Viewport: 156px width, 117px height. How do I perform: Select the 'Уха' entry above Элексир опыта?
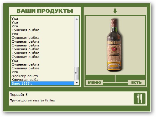pyautogui.click(x=42, y=72)
